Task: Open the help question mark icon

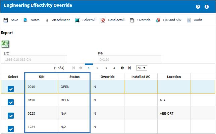Action: coord(198,7)
